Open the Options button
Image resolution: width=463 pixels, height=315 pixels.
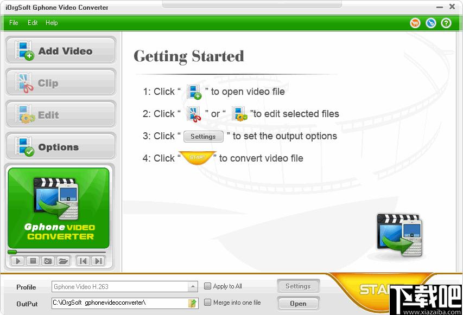point(61,146)
